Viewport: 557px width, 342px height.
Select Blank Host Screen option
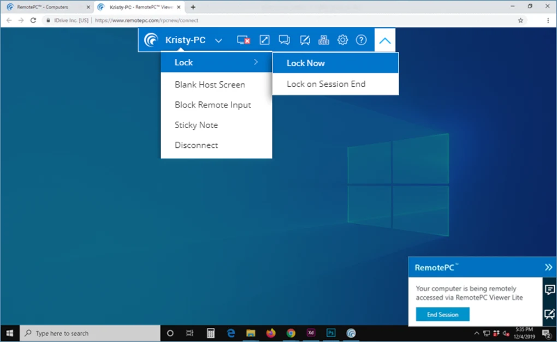click(x=210, y=85)
